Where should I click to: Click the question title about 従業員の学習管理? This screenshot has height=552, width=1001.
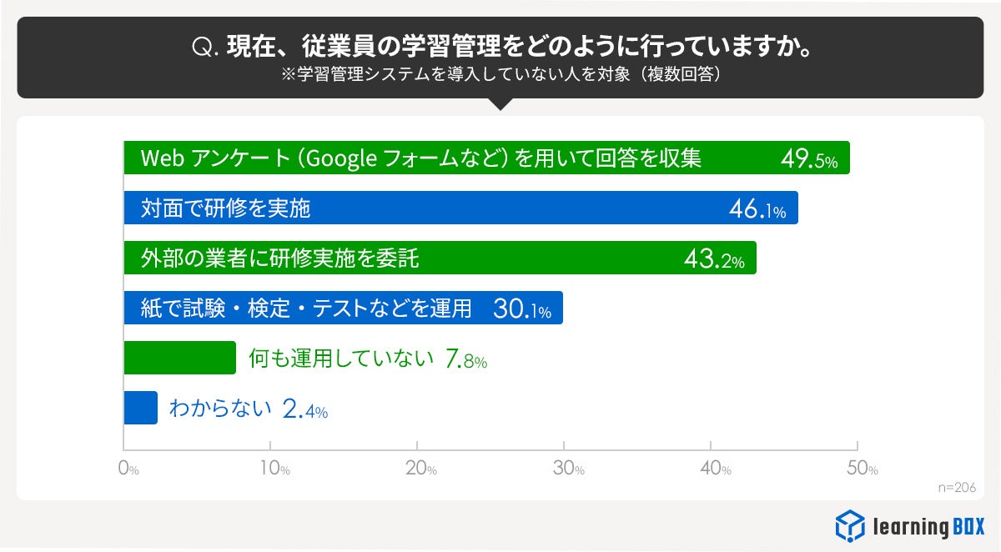coord(500,47)
